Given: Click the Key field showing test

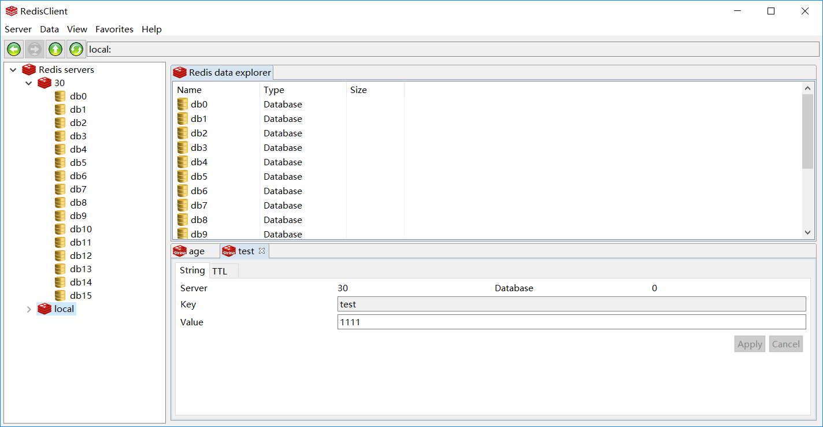Looking at the screenshot, I should click(572, 304).
